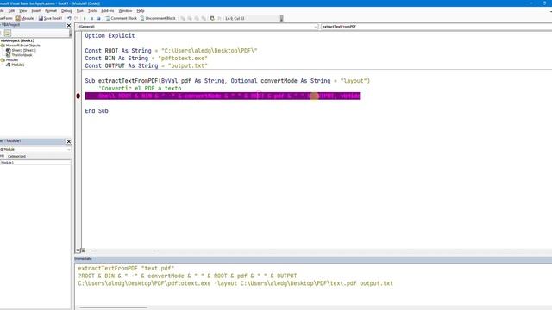Click the 'Option Explicit' code line

point(110,35)
